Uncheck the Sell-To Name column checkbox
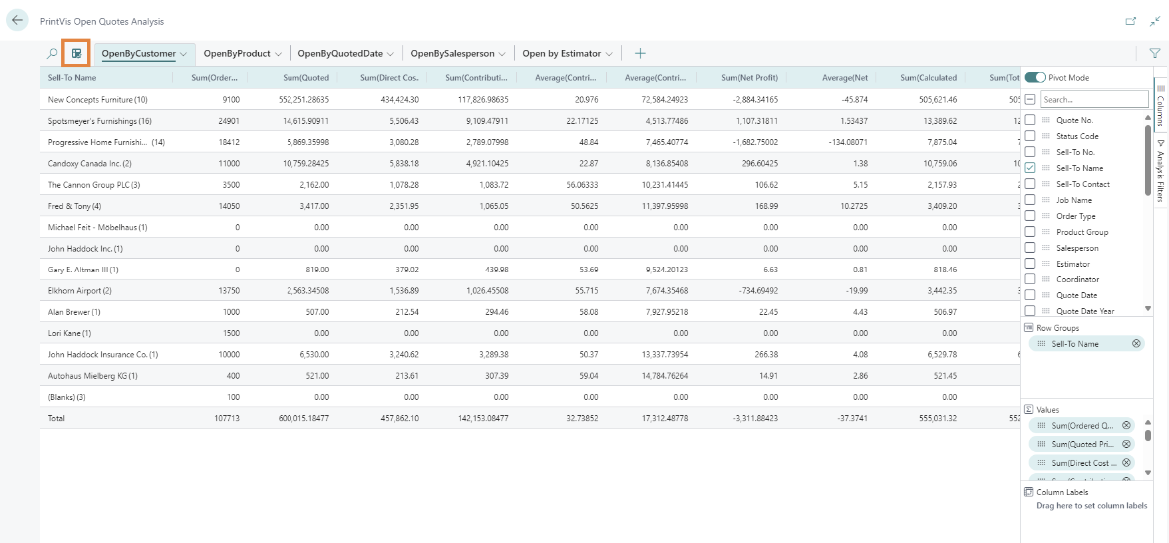Viewport: 1169px width, 543px height. coord(1030,168)
